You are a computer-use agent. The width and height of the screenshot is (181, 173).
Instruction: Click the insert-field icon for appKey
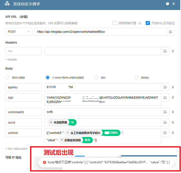165,87
